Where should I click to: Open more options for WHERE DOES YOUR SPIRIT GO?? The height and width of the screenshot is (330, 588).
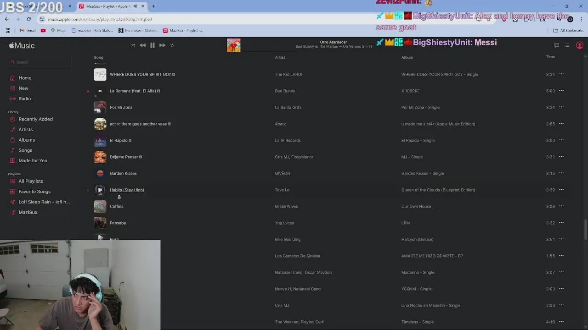click(x=561, y=74)
